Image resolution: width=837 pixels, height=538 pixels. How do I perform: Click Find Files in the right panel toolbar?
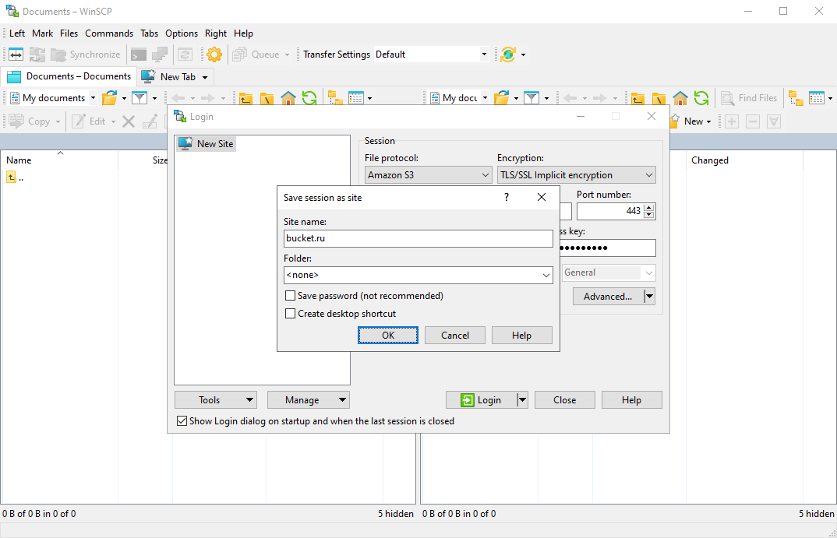pyautogui.click(x=750, y=98)
